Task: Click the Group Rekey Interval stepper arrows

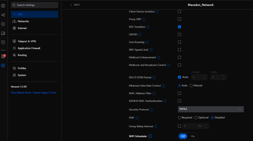Action: point(206,126)
